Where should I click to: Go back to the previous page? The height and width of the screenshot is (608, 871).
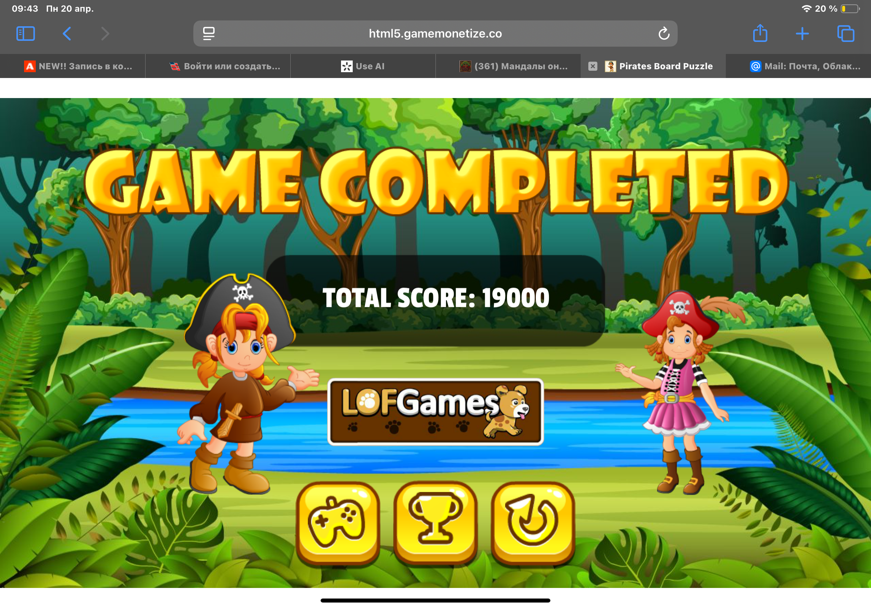(67, 34)
